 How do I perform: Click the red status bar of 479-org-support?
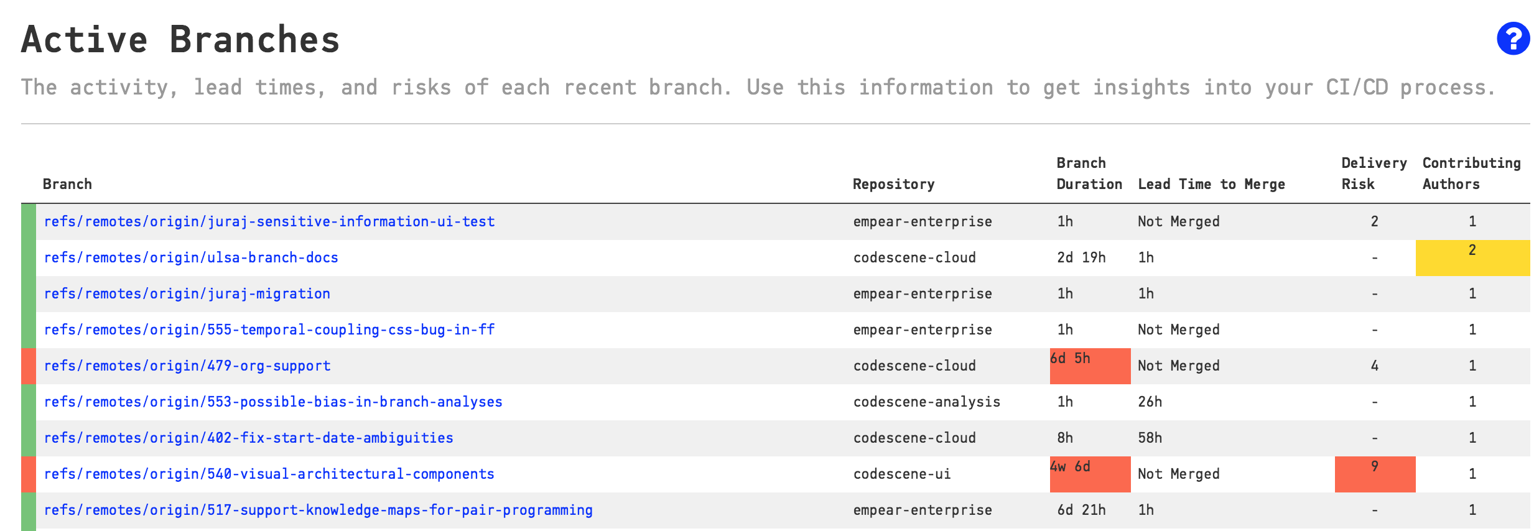click(x=29, y=366)
